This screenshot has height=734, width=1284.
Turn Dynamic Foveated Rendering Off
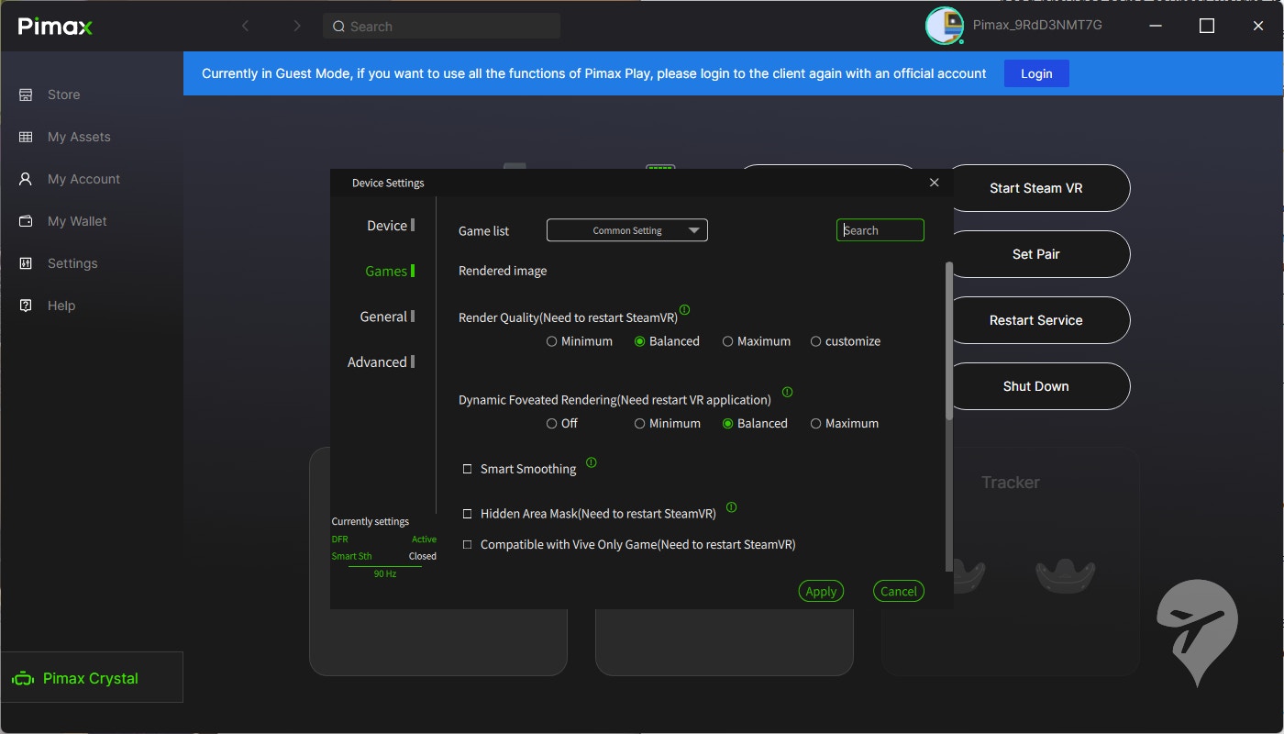click(x=552, y=424)
